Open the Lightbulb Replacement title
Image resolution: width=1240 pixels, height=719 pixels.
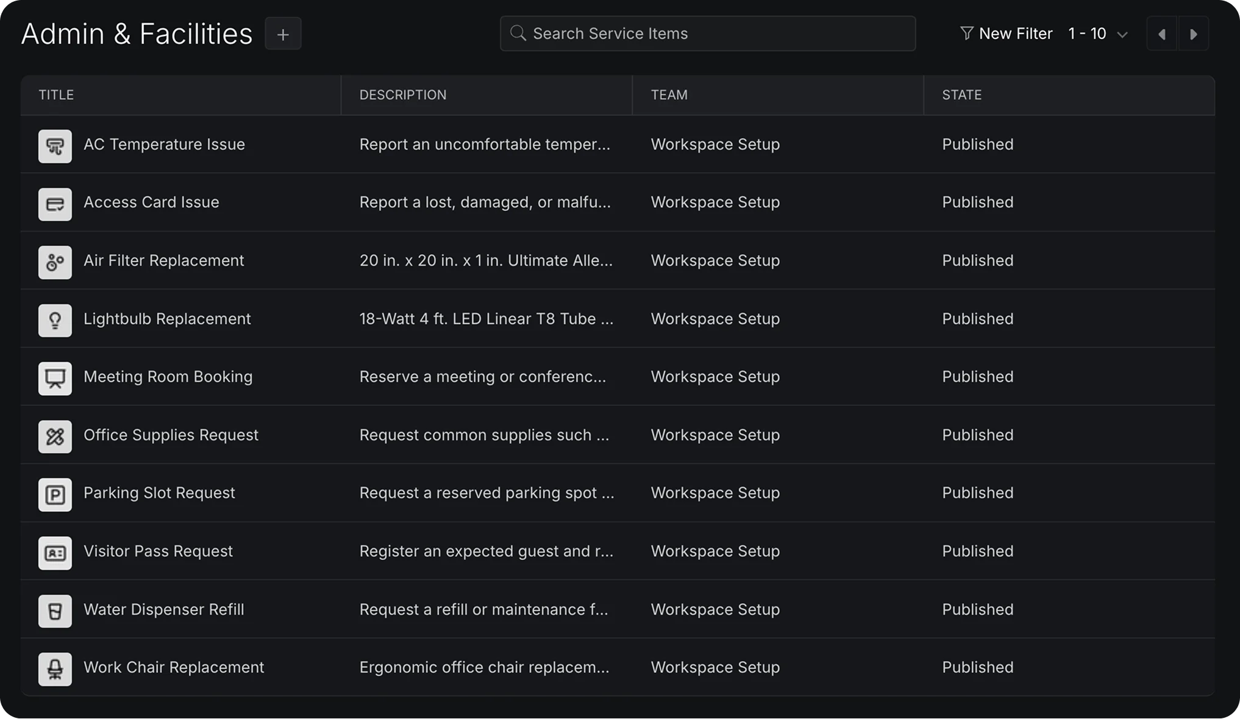click(x=167, y=319)
